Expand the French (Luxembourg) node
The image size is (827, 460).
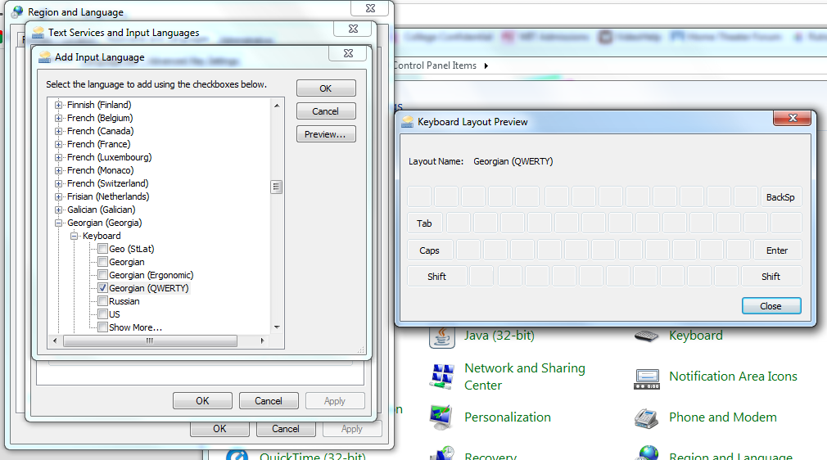(58, 157)
